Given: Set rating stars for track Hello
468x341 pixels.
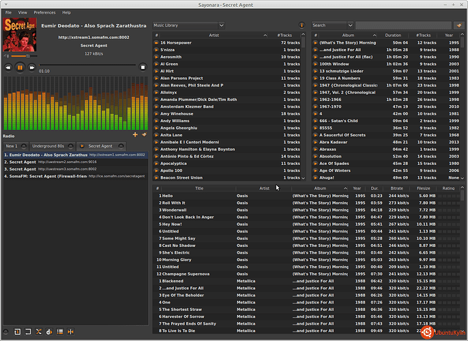Looking at the screenshot, I should coord(449,196).
